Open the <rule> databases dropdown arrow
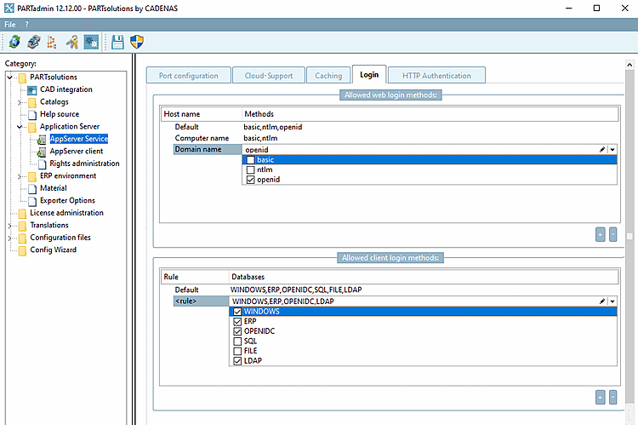 612,302
